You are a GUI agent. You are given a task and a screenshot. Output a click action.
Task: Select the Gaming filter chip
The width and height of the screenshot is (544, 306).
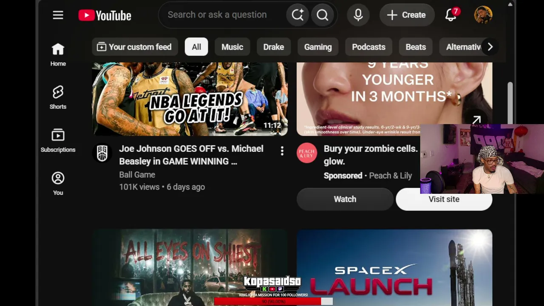coord(318,47)
